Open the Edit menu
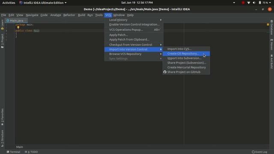Viewport: 274px width, 154px height. point(12,15)
